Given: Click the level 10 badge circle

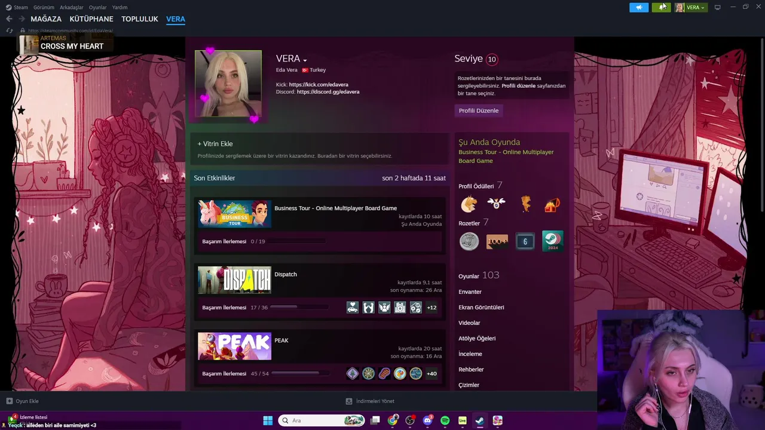Looking at the screenshot, I should [492, 59].
